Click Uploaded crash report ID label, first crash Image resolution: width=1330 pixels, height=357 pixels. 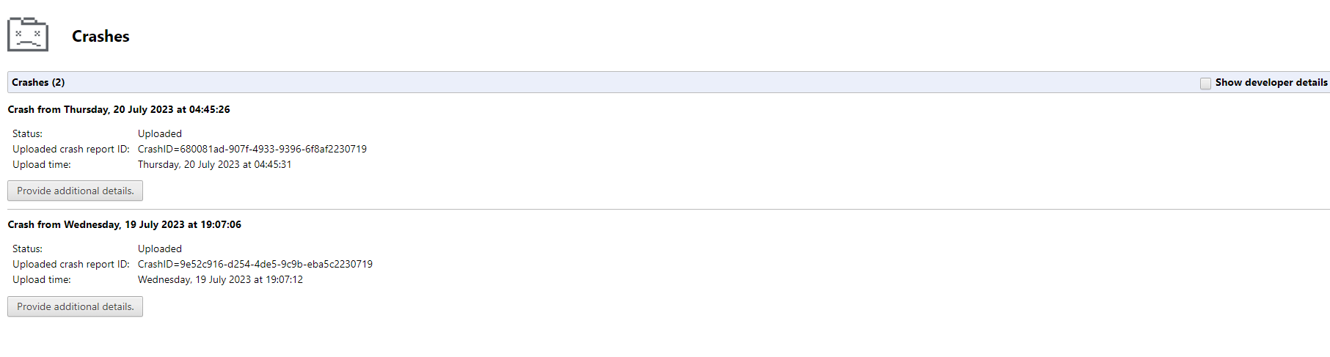click(71, 149)
